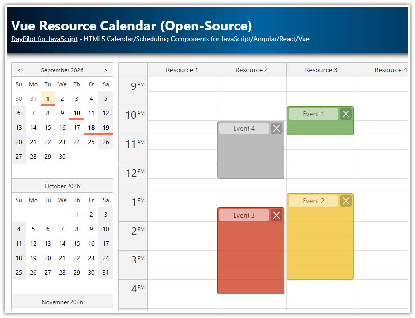Select today's date, September 10
The height and width of the screenshot is (318, 415).
click(x=77, y=113)
